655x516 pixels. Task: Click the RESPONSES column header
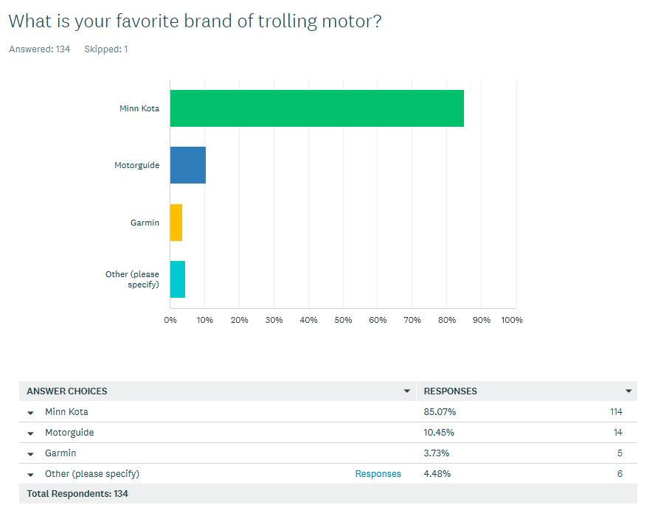(x=450, y=391)
